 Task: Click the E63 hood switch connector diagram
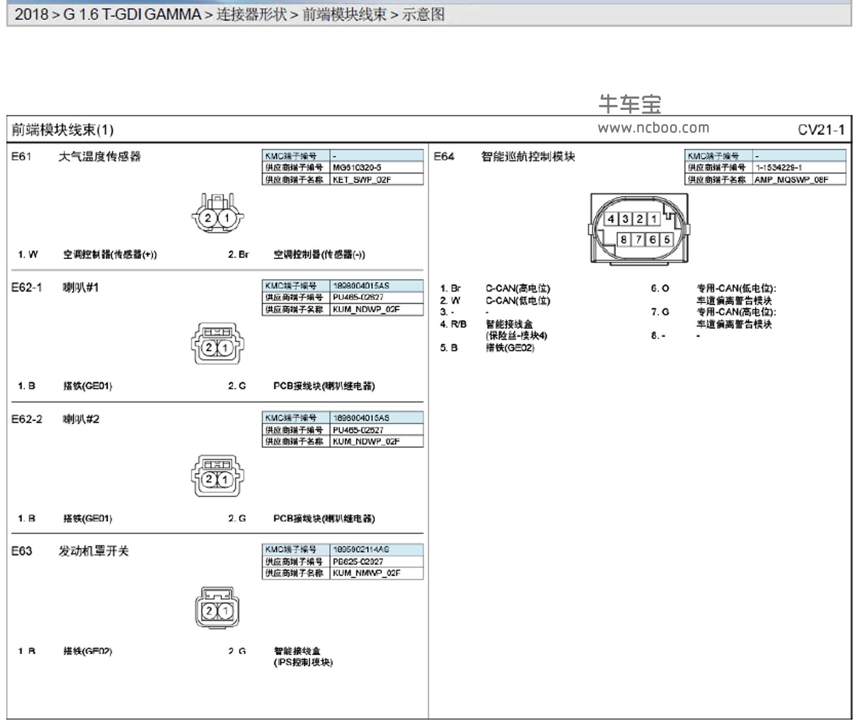pyautogui.click(x=217, y=607)
